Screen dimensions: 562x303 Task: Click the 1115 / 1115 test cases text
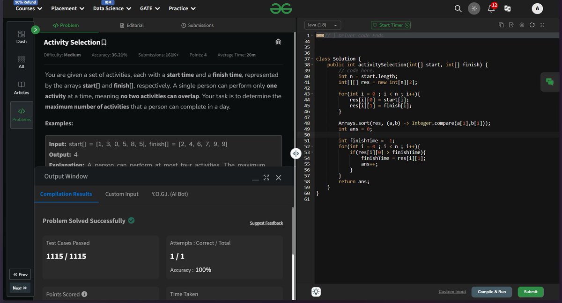coord(66,256)
